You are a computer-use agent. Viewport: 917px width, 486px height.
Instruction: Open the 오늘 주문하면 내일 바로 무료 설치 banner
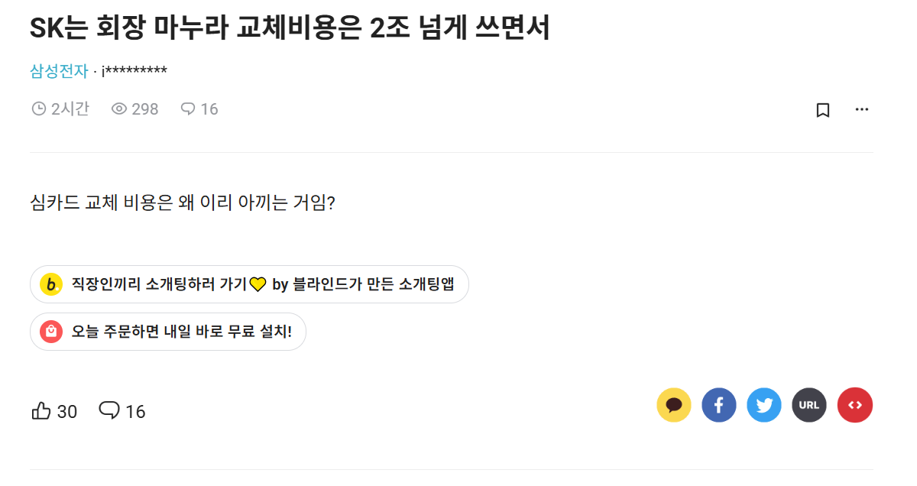click(x=182, y=332)
